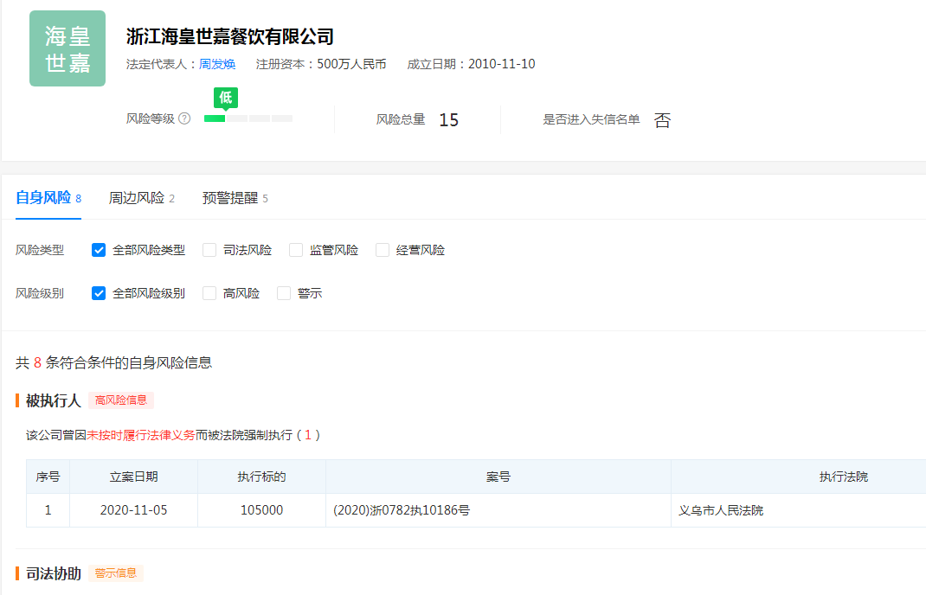The image size is (926, 595).
Task: Click case number (2020)浙0782执10186号
Action: coord(402,510)
